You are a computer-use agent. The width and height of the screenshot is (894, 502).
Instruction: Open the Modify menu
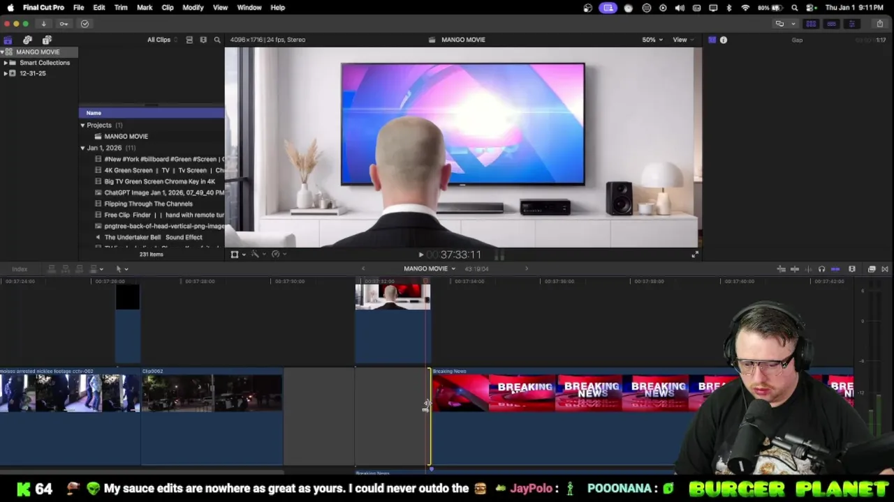click(193, 8)
